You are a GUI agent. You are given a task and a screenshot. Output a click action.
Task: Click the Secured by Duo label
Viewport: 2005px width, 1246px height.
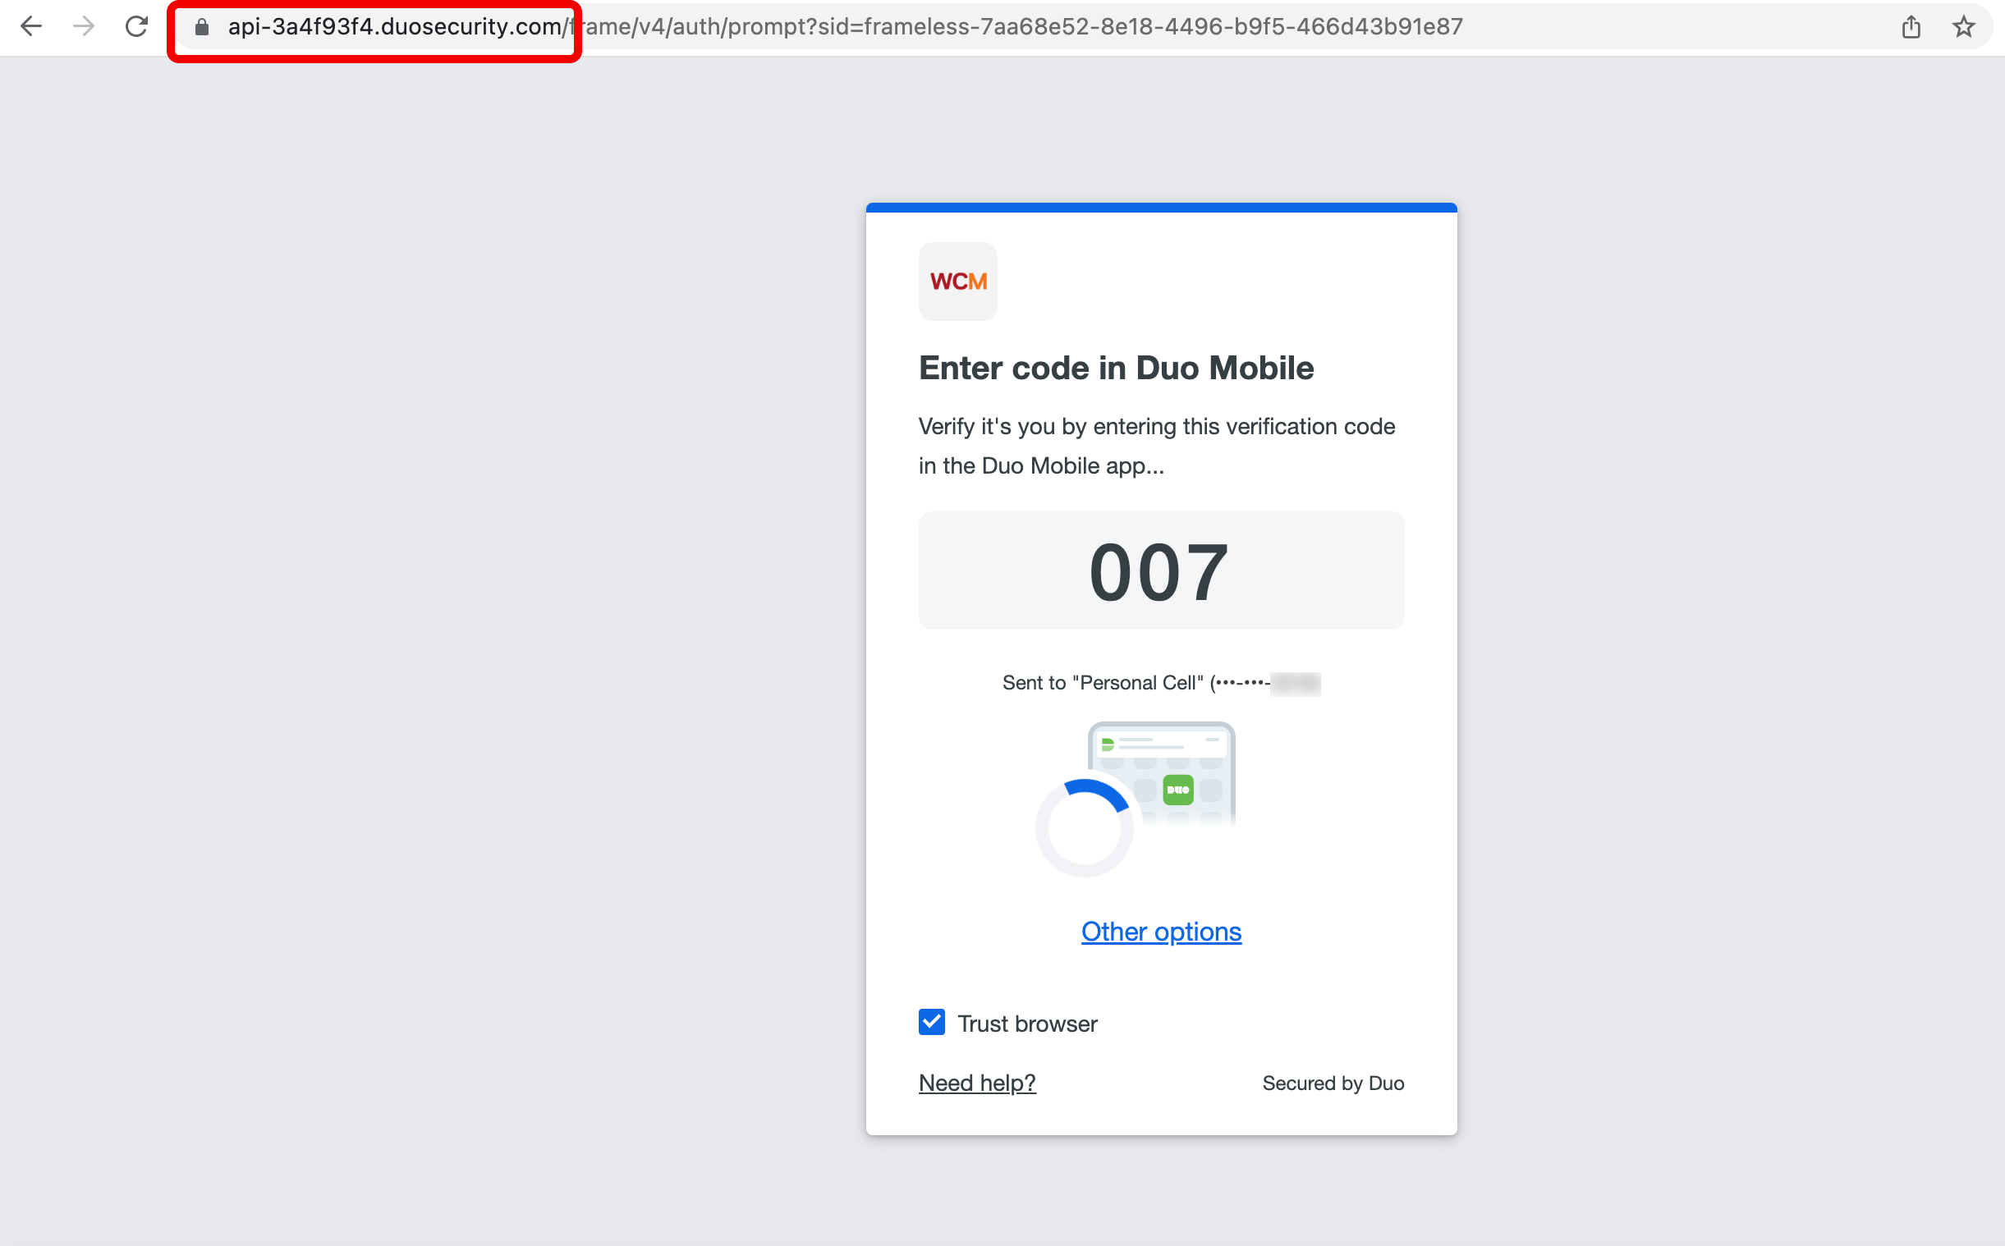pyautogui.click(x=1332, y=1083)
